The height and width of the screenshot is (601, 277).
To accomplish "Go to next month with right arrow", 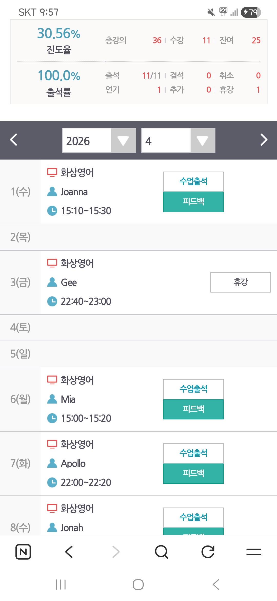I will pyautogui.click(x=264, y=140).
